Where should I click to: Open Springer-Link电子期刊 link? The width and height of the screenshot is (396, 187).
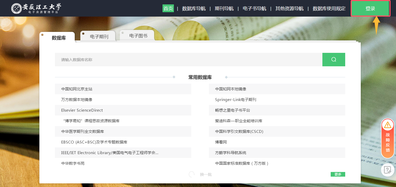(235, 99)
